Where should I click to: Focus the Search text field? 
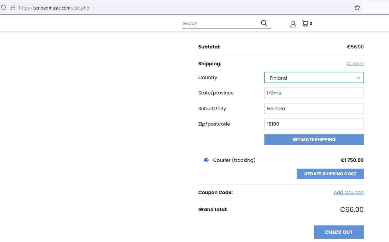pos(220,23)
